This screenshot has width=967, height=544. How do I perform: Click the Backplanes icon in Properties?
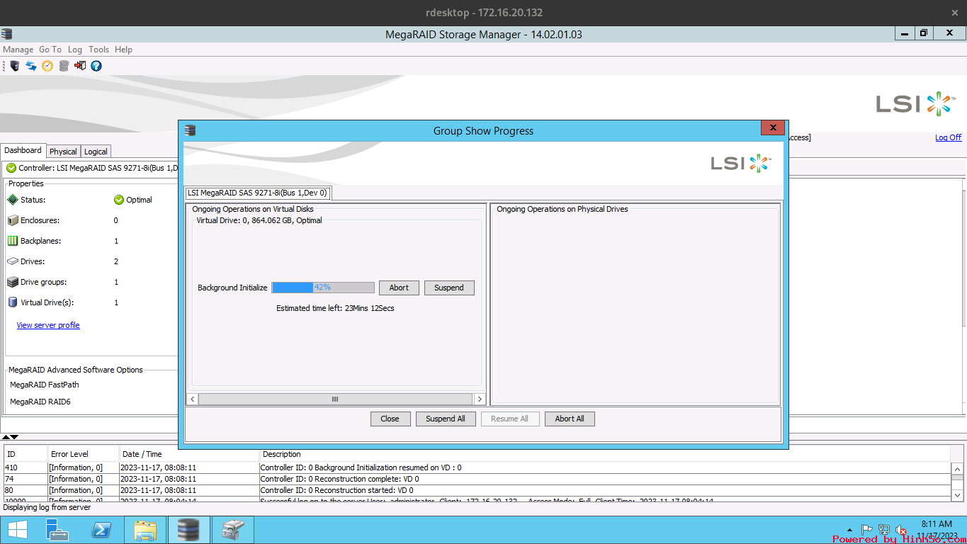click(13, 241)
